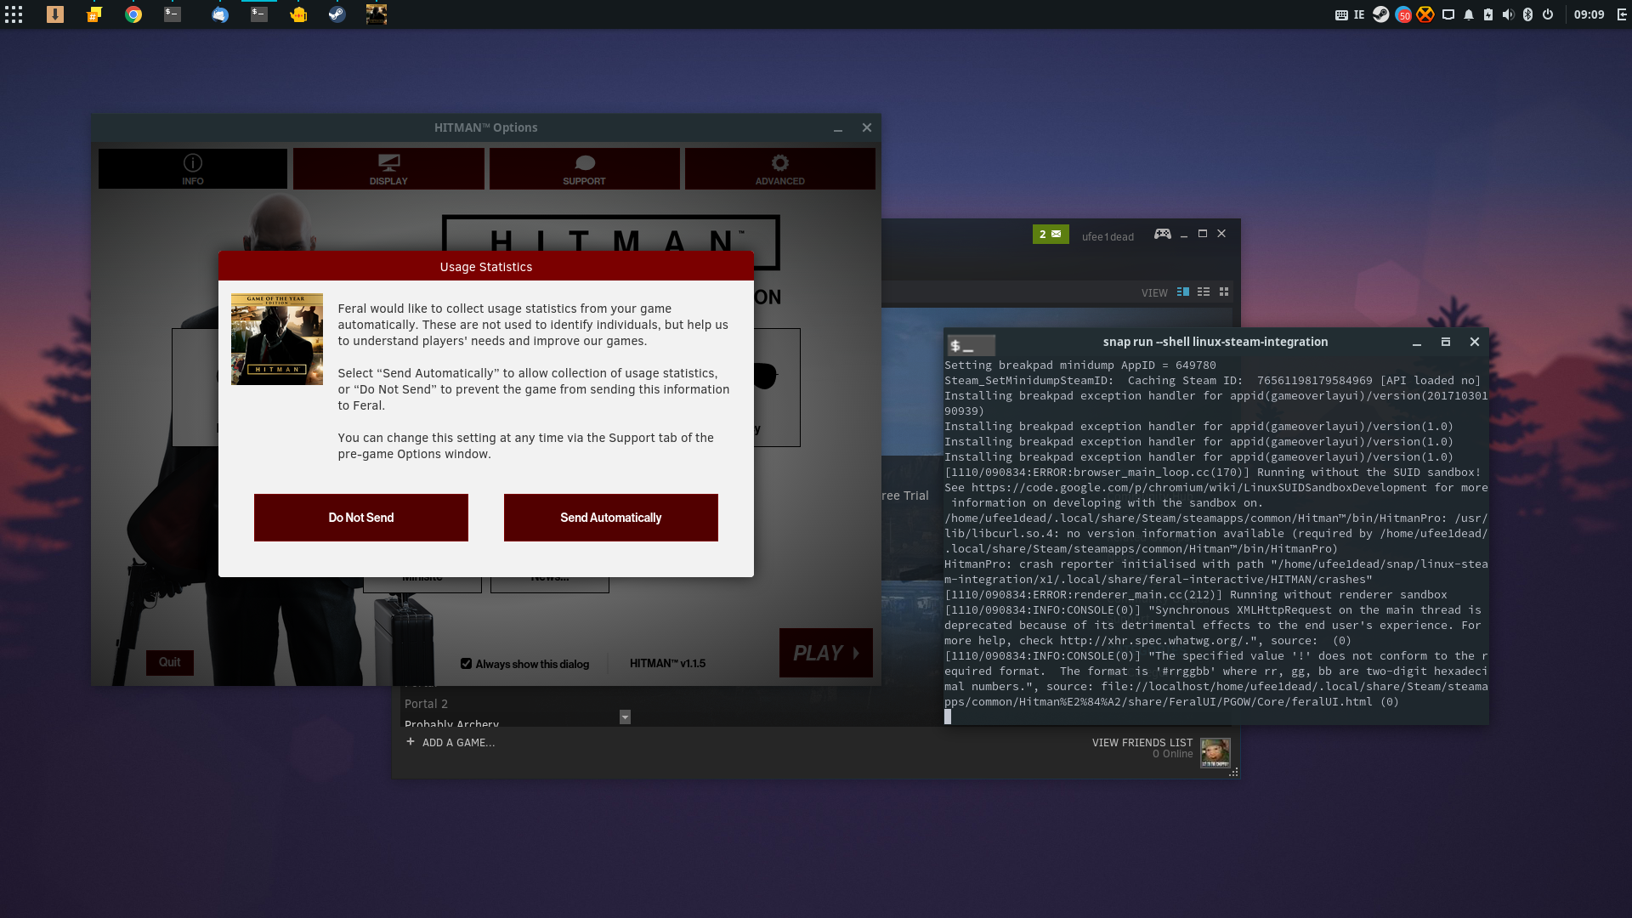Click the terminal window prompt icon
Viewport: 1632px width, 918px height.
point(971,345)
